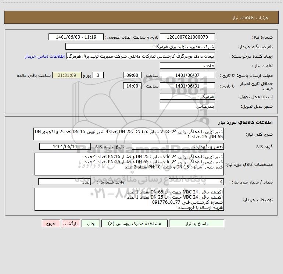Screen dimensions: 283x274
Task: Click the quantity field showing 4
Action: click(196, 182)
